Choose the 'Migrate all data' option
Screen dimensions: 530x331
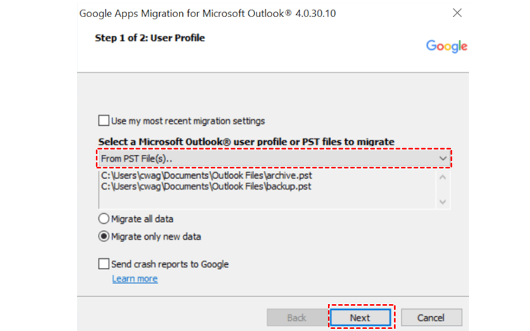click(103, 219)
